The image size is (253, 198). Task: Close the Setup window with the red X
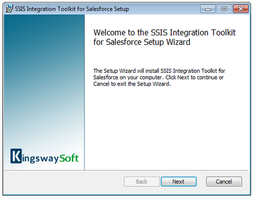[241, 9]
